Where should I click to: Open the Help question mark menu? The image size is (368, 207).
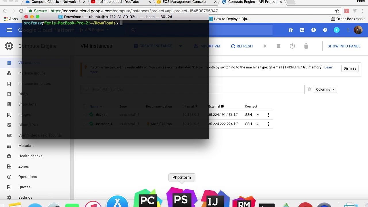325,30
